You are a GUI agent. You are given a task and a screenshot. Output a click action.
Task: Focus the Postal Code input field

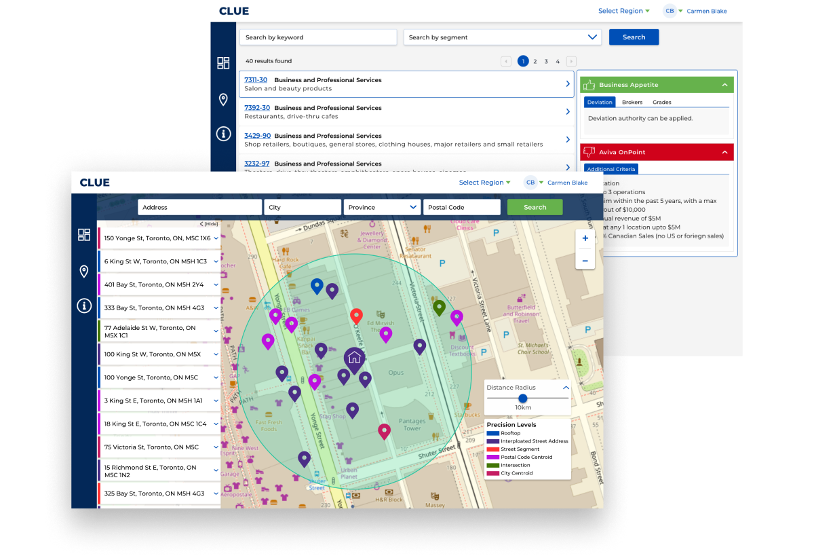pos(462,207)
